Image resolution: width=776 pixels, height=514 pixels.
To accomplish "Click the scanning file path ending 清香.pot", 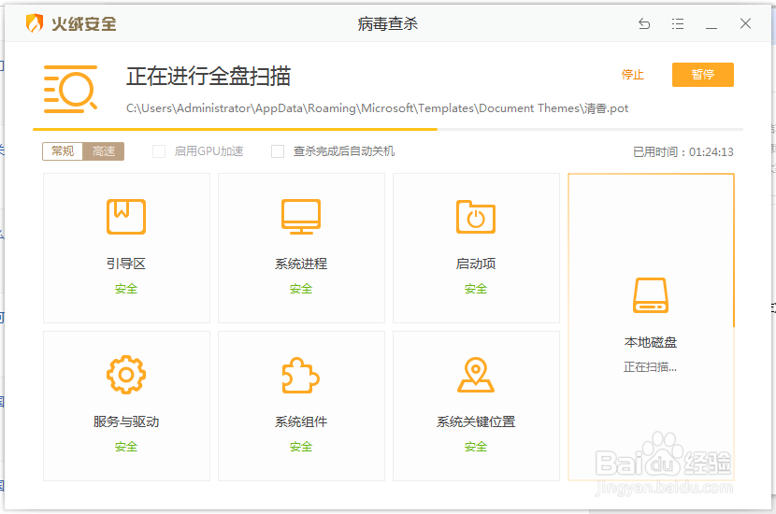I will click(377, 108).
